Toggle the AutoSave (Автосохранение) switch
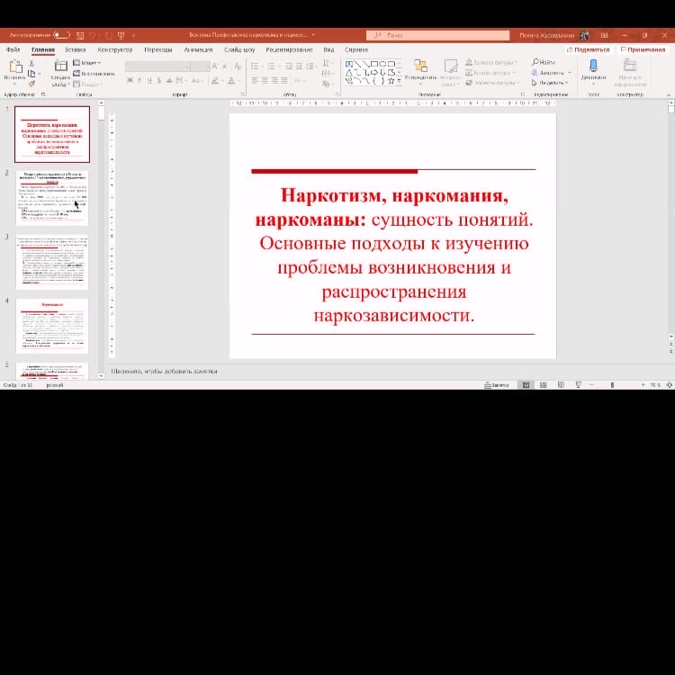This screenshot has width=675, height=675. tap(61, 35)
